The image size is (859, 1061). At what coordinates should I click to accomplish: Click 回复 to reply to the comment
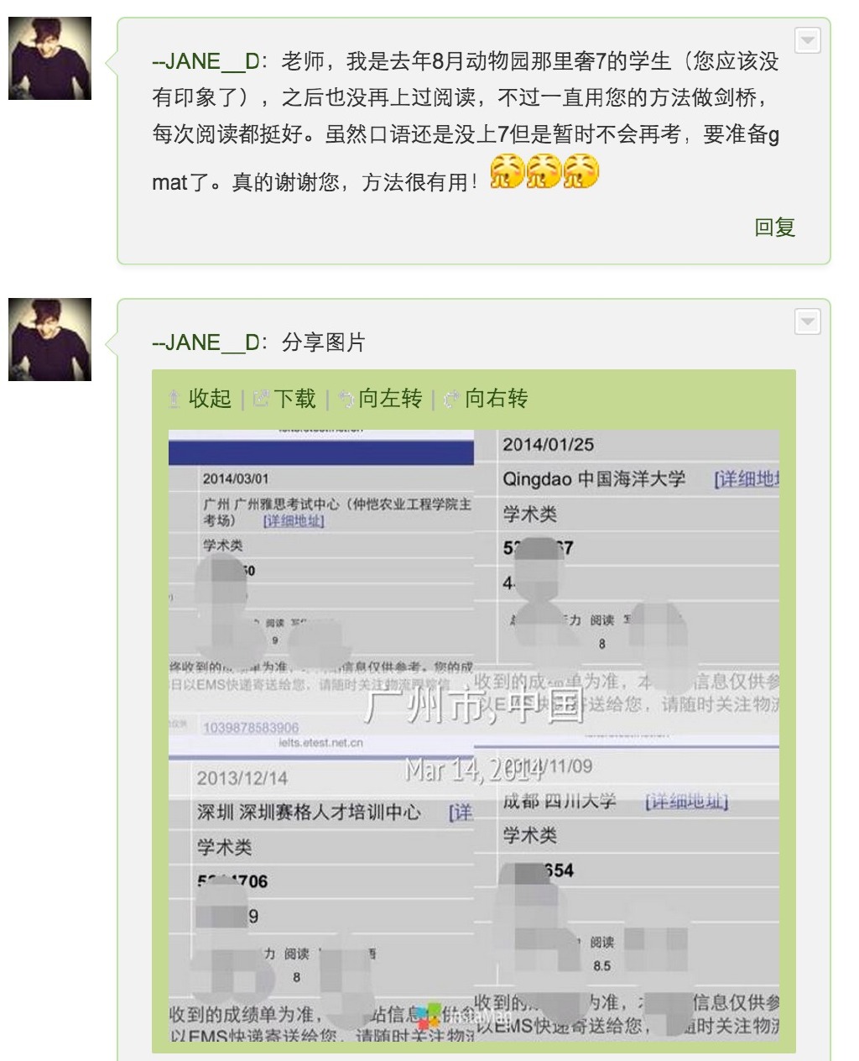(774, 227)
